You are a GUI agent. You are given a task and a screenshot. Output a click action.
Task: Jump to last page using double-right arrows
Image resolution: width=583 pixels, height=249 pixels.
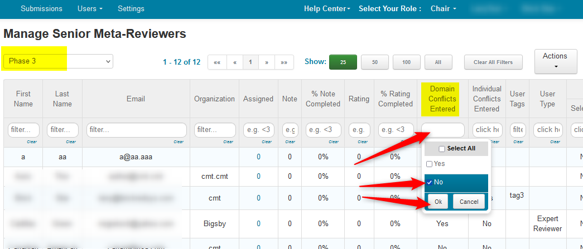284,62
